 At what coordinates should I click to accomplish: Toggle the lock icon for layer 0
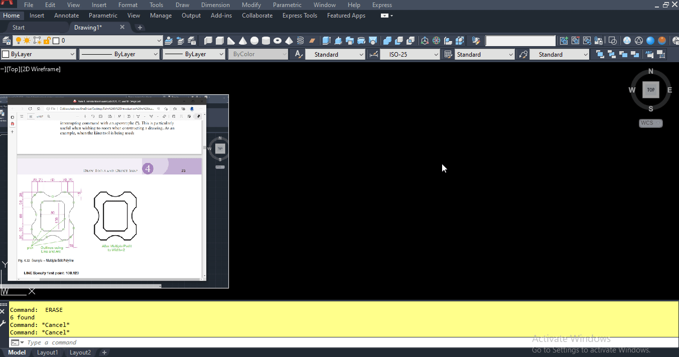click(47, 41)
